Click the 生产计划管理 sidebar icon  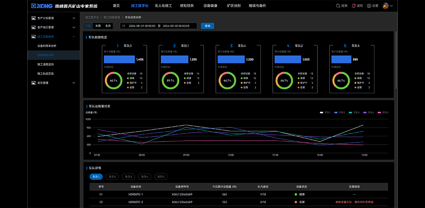point(34,18)
